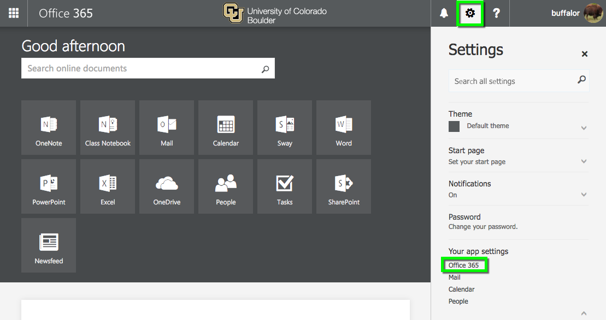Launch the Sway tile
This screenshot has width=606, height=320.
pyautogui.click(x=285, y=128)
